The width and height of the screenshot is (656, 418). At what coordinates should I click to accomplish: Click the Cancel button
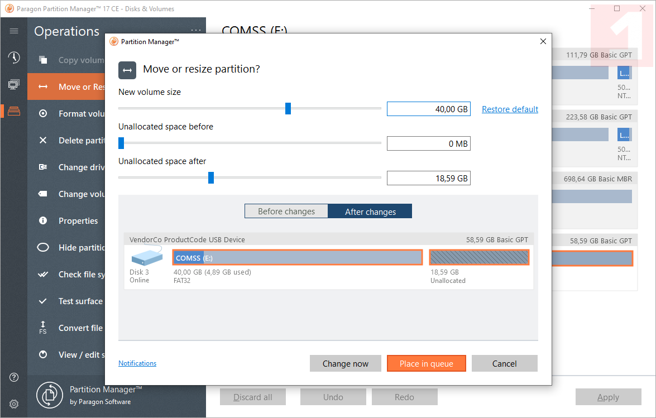click(x=505, y=363)
